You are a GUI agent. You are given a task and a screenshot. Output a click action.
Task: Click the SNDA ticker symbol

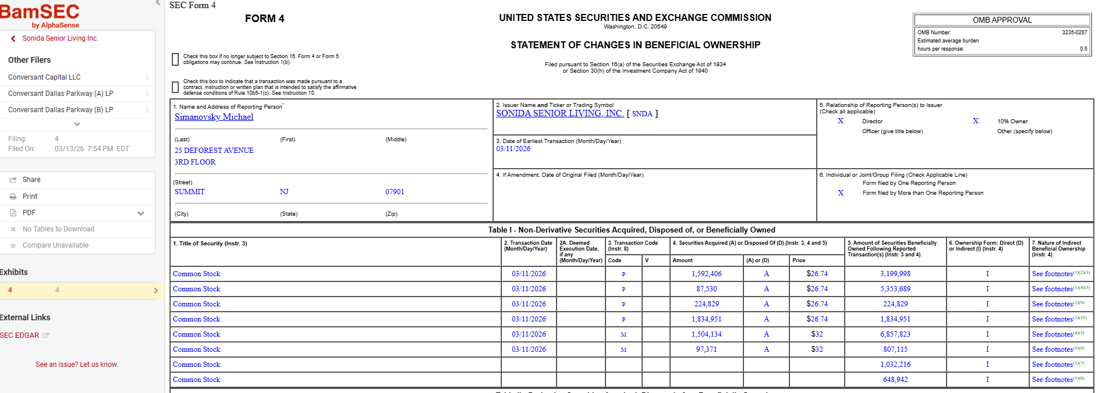(642, 114)
